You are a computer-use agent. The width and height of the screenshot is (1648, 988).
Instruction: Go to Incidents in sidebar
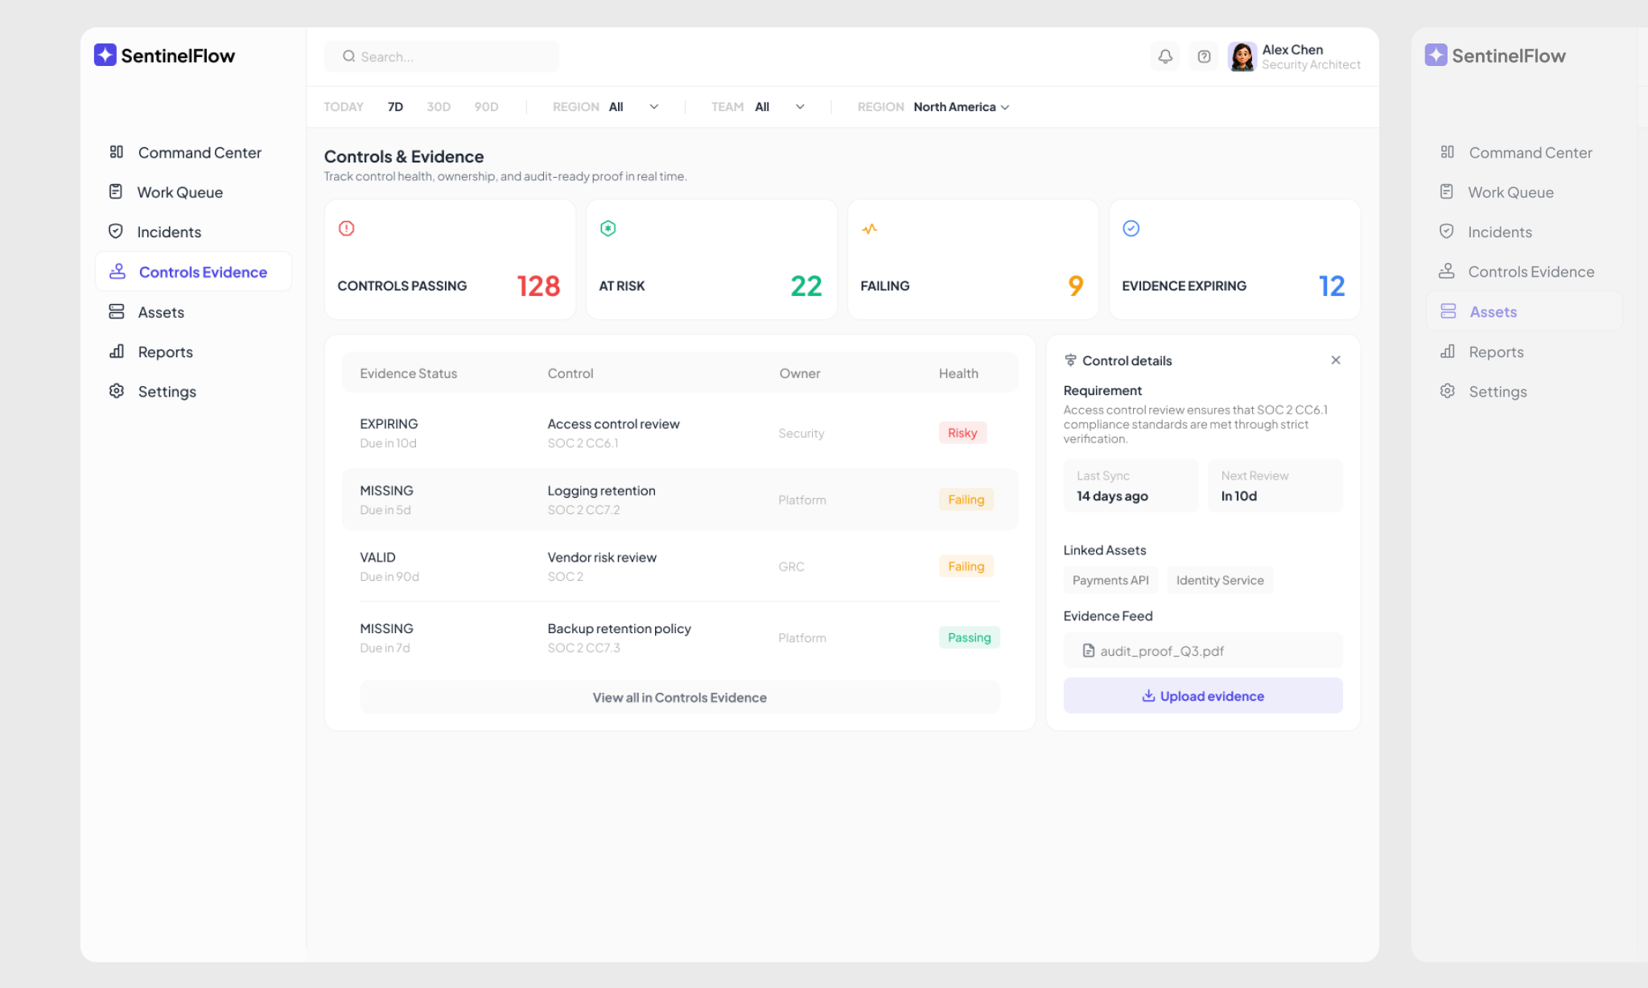169,232
